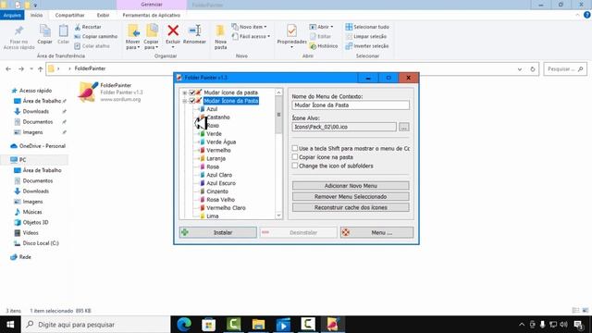Viewport: 592px width, 333px height.
Task: Click the Folder Painter taskbar icon
Action: click(x=333, y=325)
